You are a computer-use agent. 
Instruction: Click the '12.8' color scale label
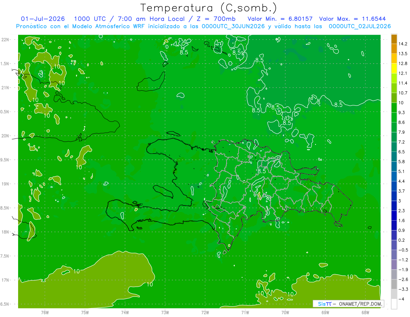pos(404,64)
